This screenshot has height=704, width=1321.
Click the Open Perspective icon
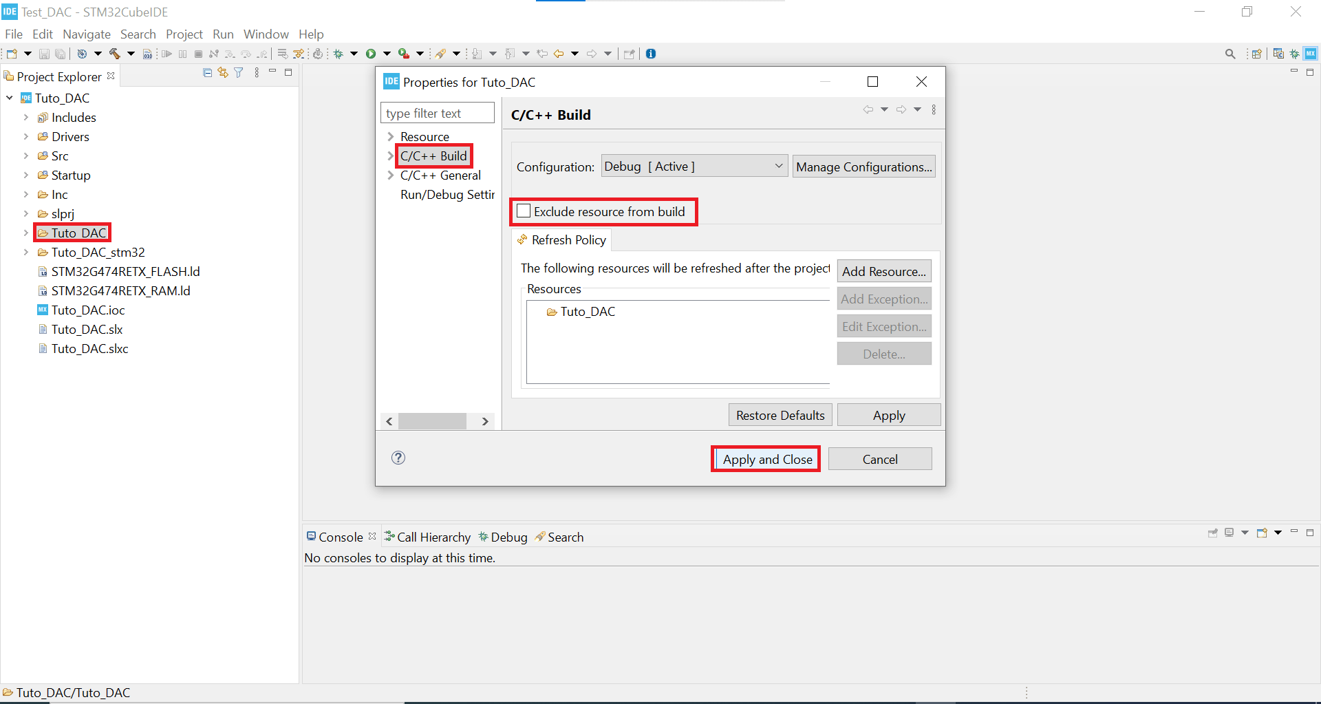(x=1257, y=54)
